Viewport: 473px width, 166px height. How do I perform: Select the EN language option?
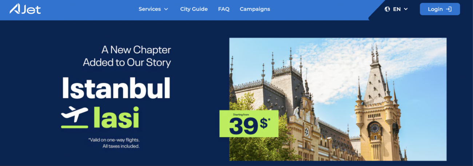tap(397, 9)
